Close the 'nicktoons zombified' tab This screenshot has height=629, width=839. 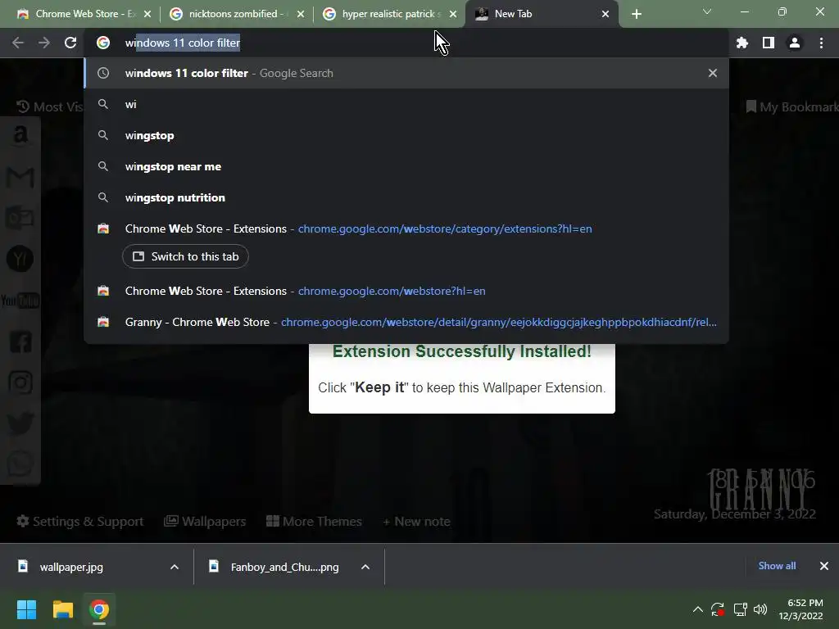[x=301, y=14]
